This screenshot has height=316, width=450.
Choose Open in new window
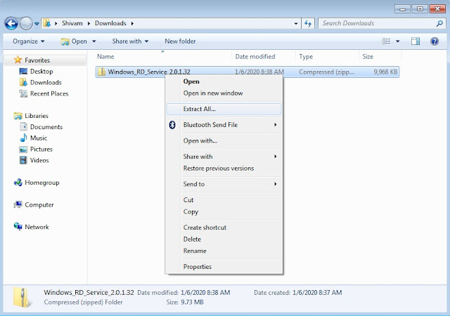pyautogui.click(x=213, y=93)
